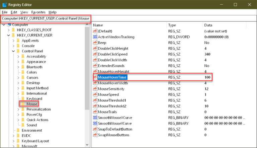Select the MouseHoverTime value name
Viewport: 257px width, 148px height.
(112, 77)
